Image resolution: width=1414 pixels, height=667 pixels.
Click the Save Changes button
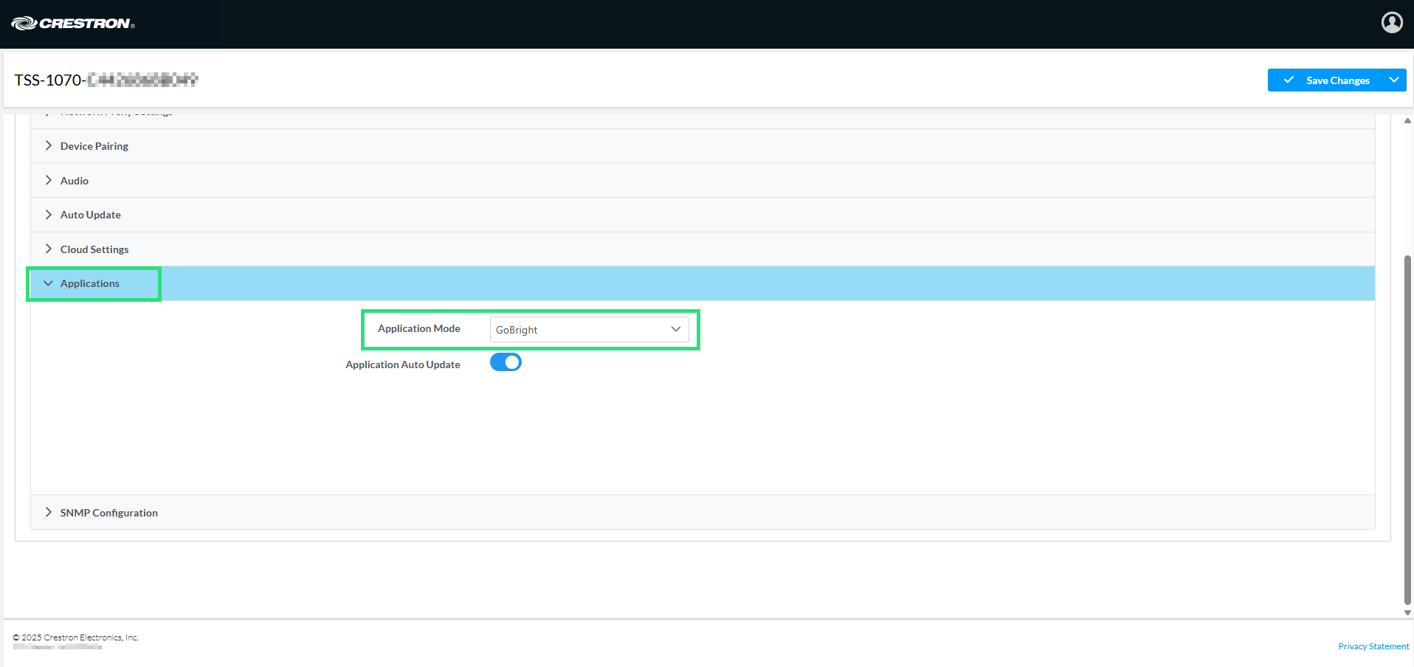[x=1337, y=80]
